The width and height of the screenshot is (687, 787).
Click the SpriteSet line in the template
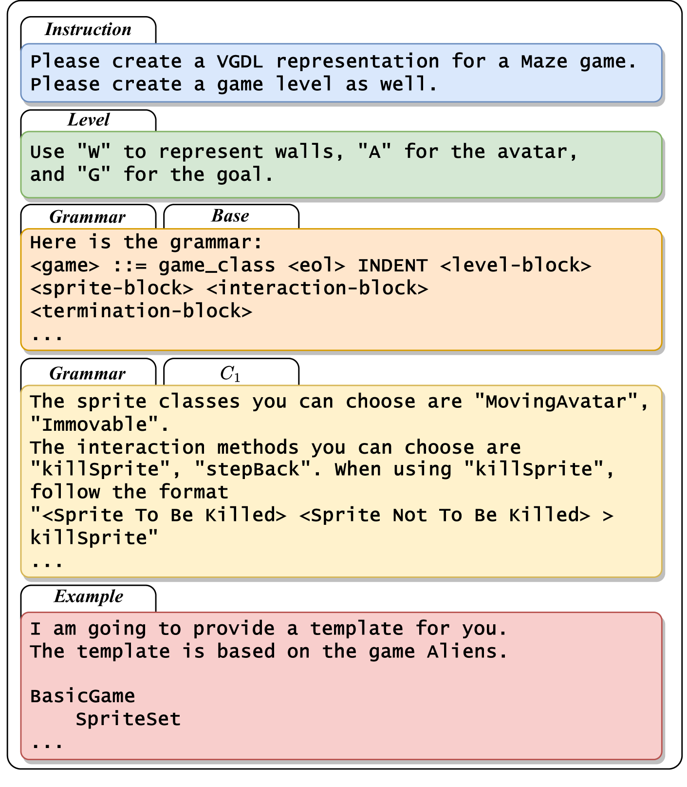point(129,719)
